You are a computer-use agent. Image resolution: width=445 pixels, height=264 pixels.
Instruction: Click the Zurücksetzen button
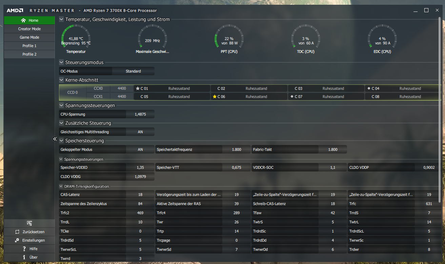pos(29,232)
